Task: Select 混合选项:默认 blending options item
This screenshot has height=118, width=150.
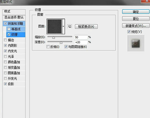Action: pos(14,17)
